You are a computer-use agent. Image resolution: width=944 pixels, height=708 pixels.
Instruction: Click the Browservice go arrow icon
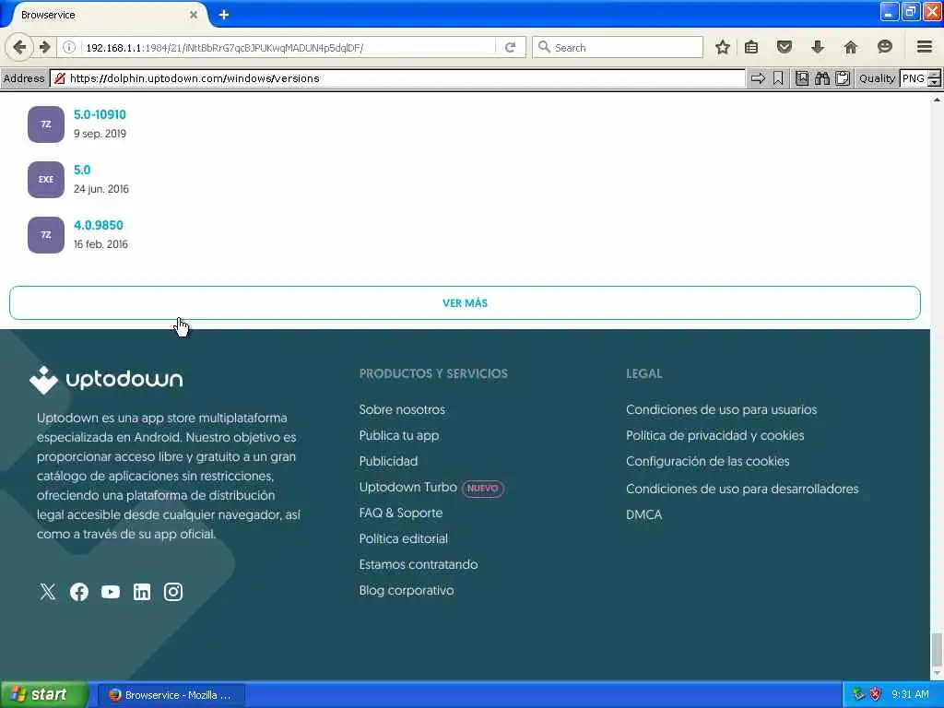pyautogui.click(x=758, y=78)
